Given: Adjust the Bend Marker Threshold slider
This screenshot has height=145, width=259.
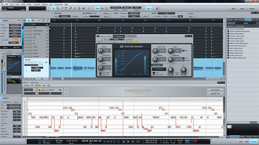Looking at the screenshot, I should pyautogui.click(x=95, y=16).
